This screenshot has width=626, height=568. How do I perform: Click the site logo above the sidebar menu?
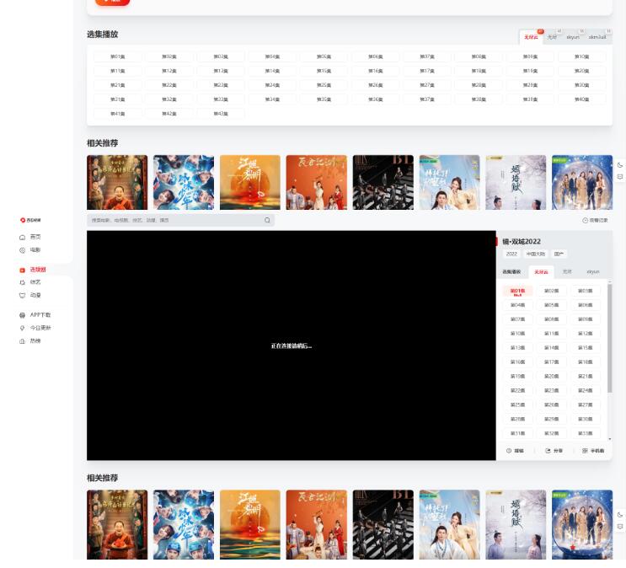pyautogui.click(x=30, y=220)
